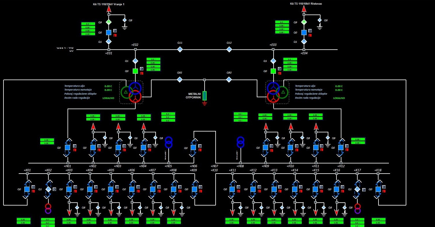The height and width of the screenshot is (227, 435).
Task: Click right Temperatura namotaja 0.00 C value
Action: [339, 90]
